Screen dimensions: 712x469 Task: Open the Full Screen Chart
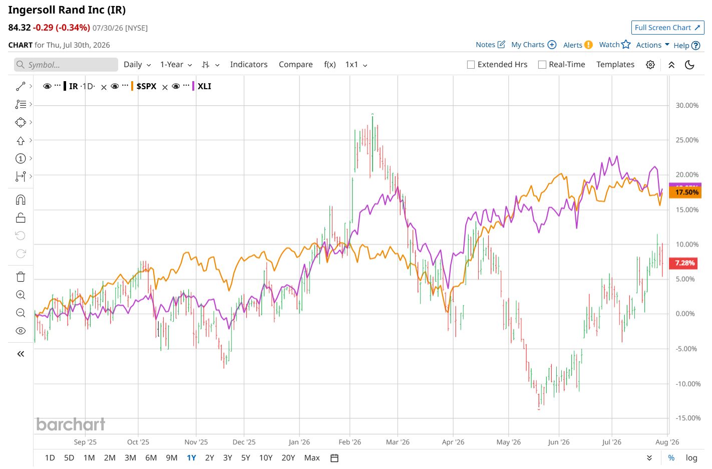tap(668, 28)
